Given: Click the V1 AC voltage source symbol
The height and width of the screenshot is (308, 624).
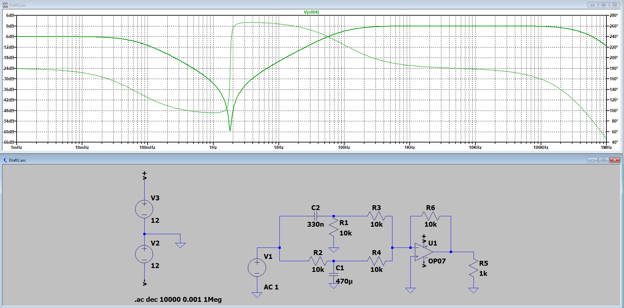Looking at the screenshot, I should pyautogui.click(x=257, y=268).
